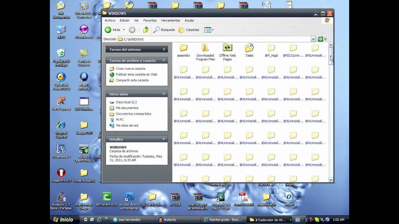Image resolution: width=399 pixels, height=224 pixels.
Task: Open the Ayuda menu
Action: (189, 21)
